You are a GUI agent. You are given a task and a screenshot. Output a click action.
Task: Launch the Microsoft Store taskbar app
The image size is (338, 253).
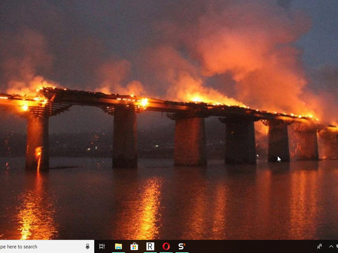pos(134,246)
